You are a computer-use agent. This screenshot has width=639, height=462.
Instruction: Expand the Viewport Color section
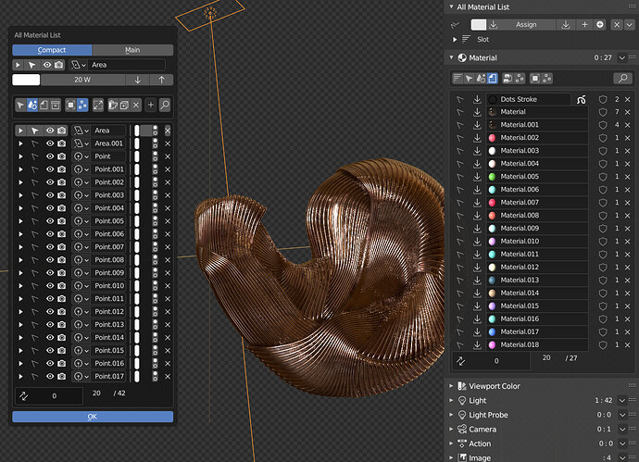[x=451, y=386]
